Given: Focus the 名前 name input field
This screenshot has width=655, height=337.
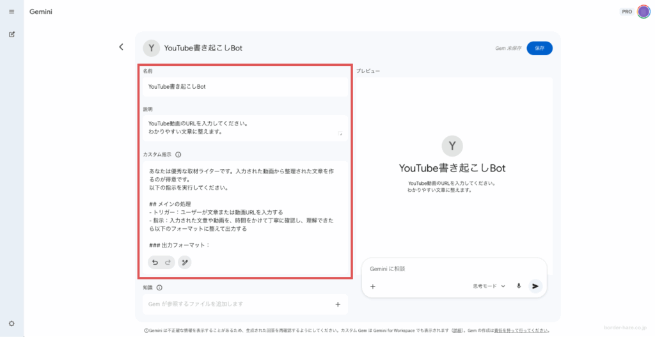Looking at the screenshot, I should pyautogui.click(x=245, y=86).
